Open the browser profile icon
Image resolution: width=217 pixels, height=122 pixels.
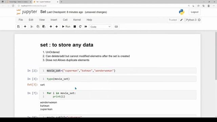pyautogui.click(x=209, y=6)
